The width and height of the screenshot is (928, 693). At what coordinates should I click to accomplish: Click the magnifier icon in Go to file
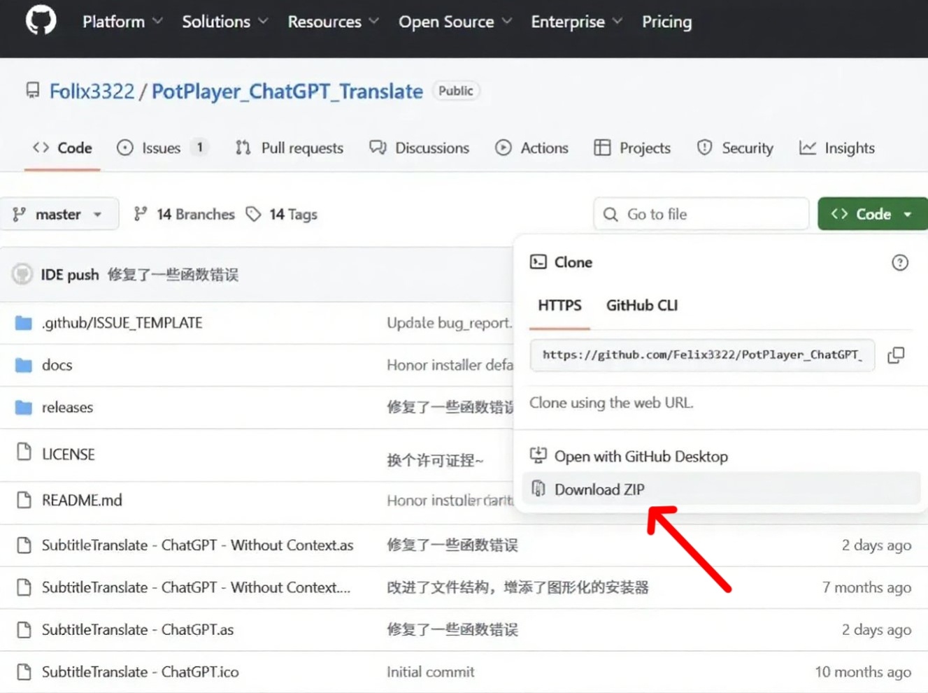(611, 214)
